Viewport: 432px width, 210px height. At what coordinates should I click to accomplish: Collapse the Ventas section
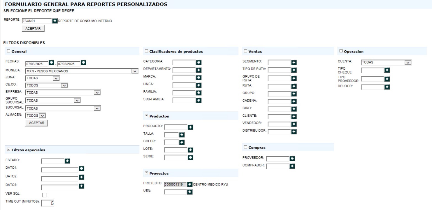coord(246,51)
